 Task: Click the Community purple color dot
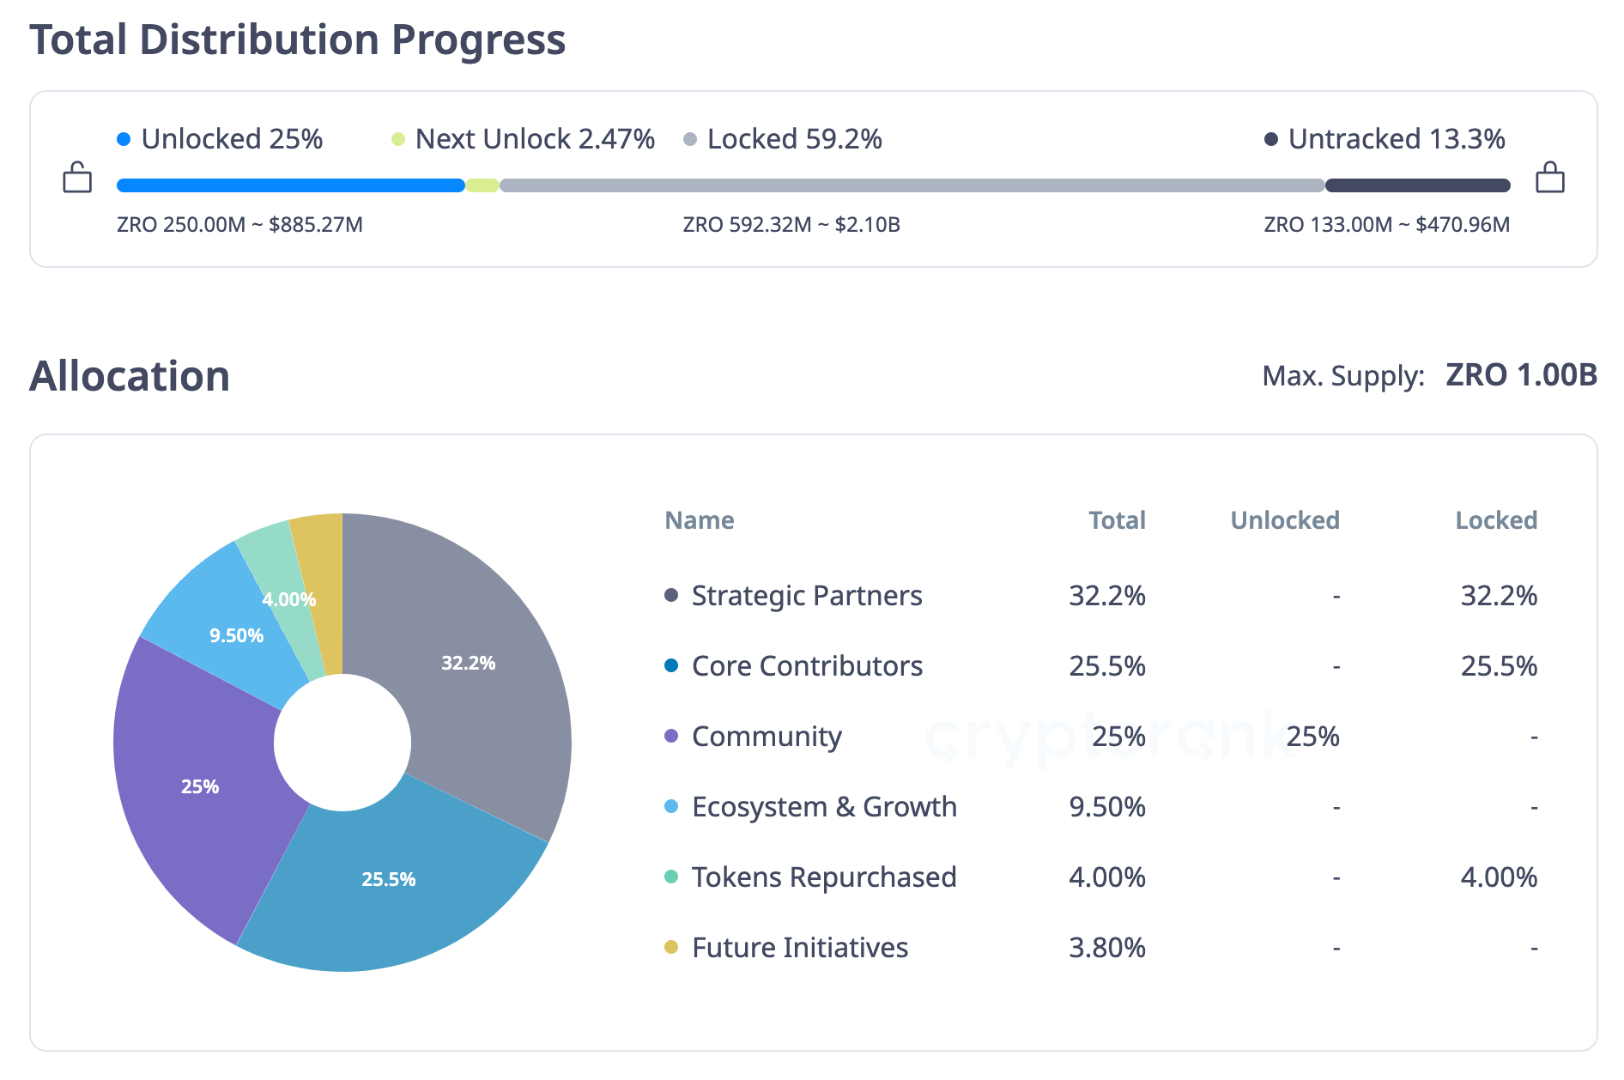(671, 736)
